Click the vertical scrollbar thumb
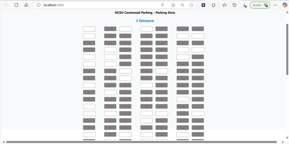The image size is (289, 144). (x=287, y=49)
